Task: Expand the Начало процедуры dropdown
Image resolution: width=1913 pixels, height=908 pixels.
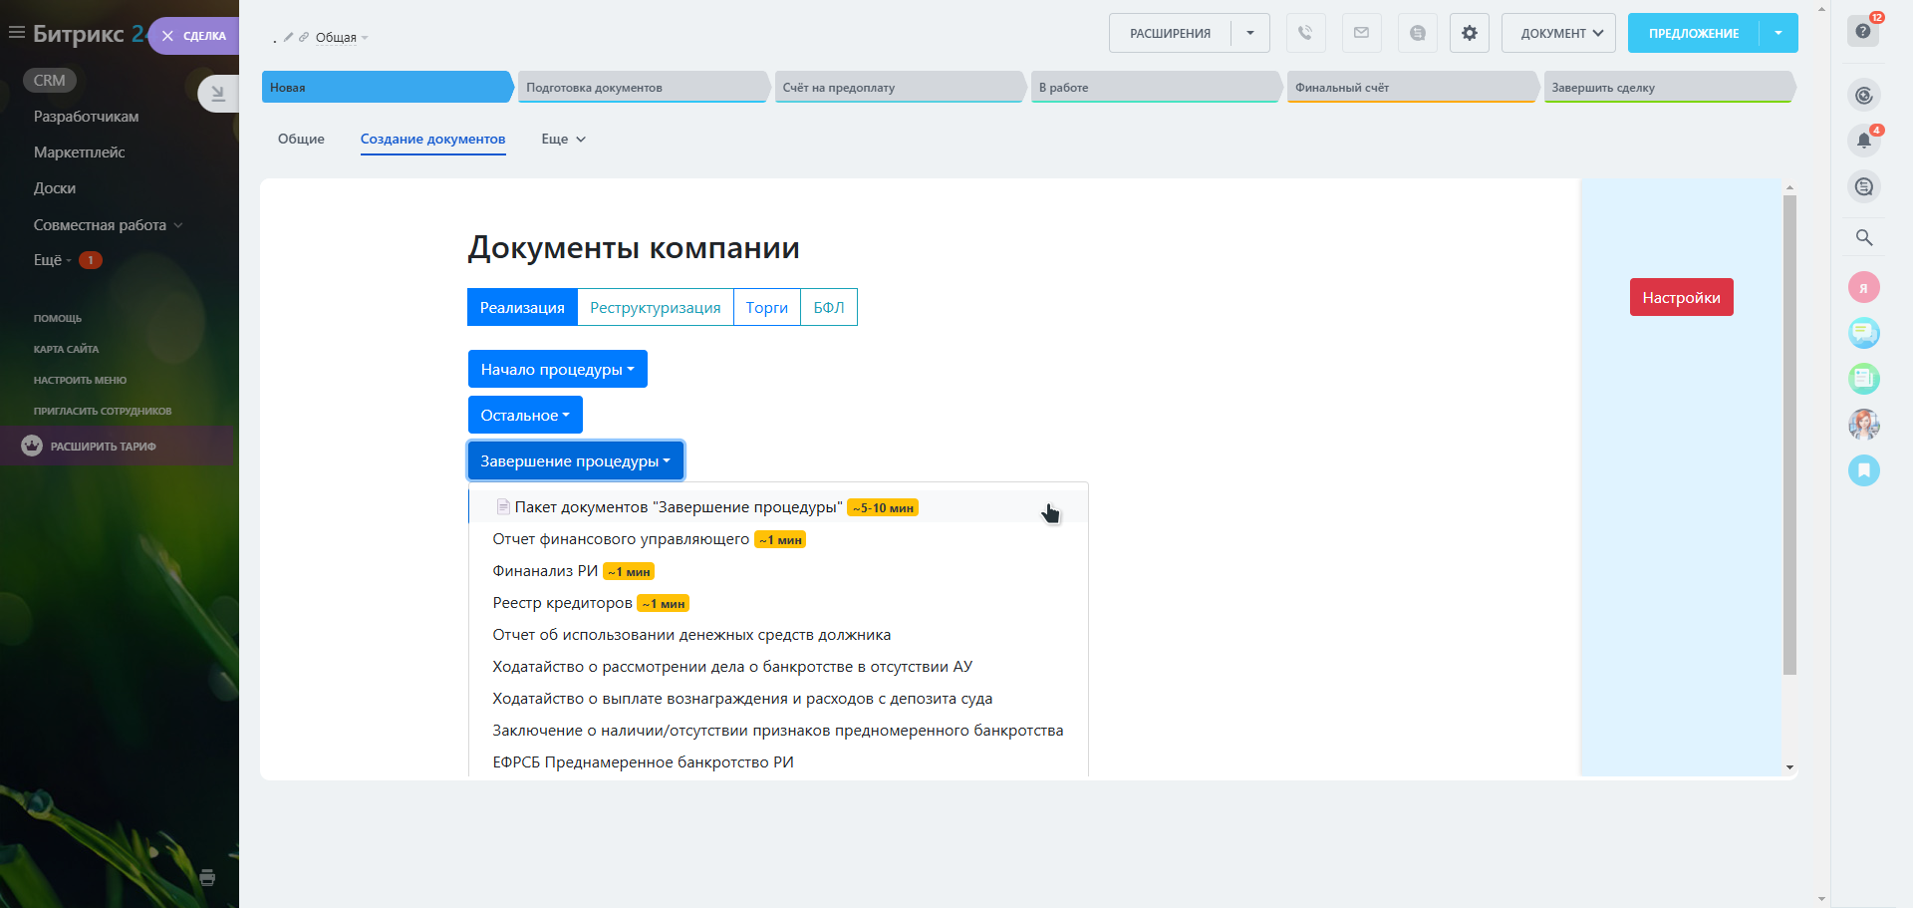Action: pos(557,369)
